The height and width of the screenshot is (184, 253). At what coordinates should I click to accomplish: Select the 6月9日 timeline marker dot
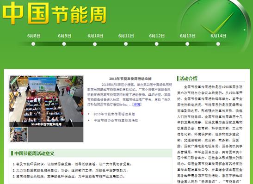(x=64, y=44)
